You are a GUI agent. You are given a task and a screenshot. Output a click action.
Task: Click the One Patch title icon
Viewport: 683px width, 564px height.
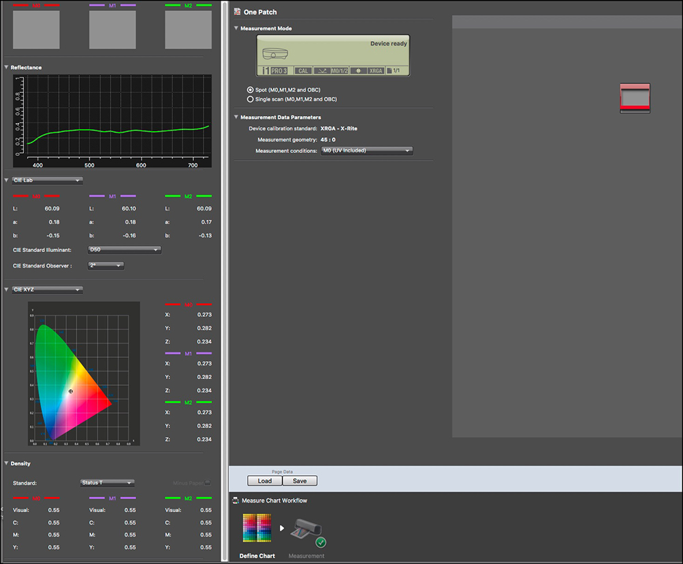click(x=237, y=12)
